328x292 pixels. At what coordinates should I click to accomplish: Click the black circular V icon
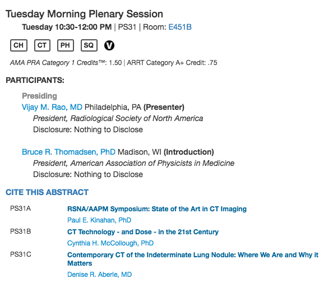click(109, 45)
